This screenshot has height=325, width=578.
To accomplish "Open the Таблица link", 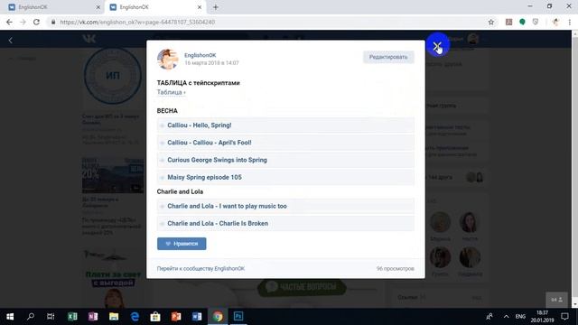I will (x=171, y=92).
